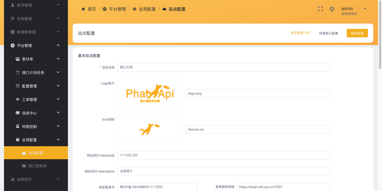Click the 站点配置 cloud icon in sidebar

pyautogui.click(x=24, y=153)
